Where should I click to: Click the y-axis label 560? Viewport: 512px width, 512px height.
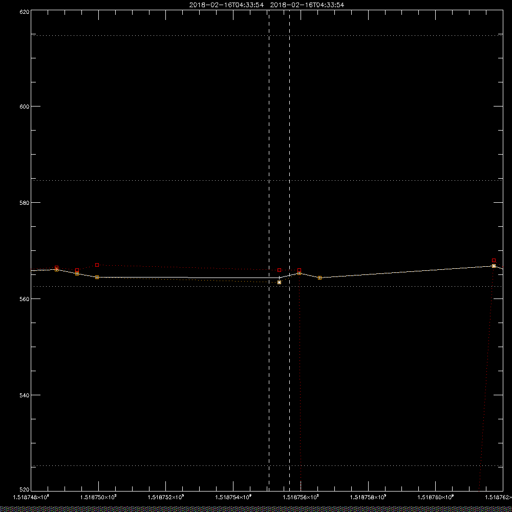pos(25,299)
